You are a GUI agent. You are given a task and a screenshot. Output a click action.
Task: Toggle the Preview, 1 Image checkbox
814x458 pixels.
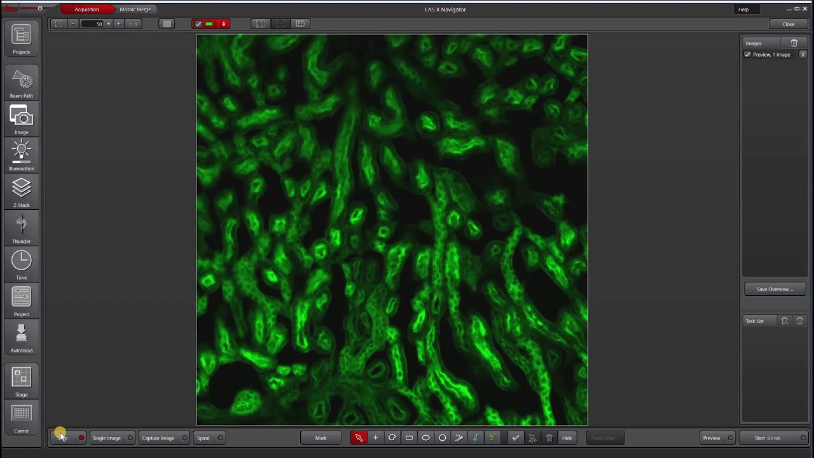click(748, 55)
